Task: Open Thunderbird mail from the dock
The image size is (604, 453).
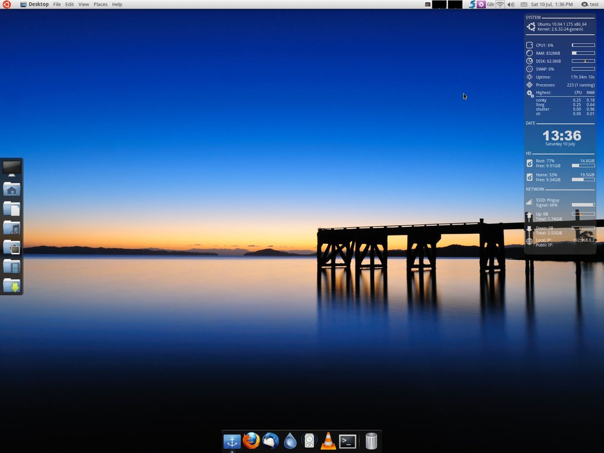Action: (x=271, y=441)
